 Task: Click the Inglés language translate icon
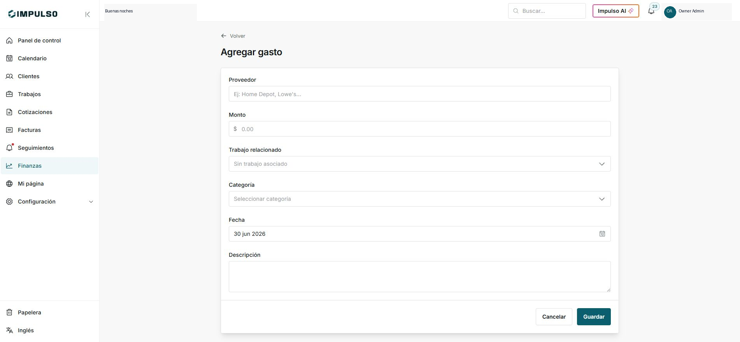pyautogui.click(x=9, y=330)
